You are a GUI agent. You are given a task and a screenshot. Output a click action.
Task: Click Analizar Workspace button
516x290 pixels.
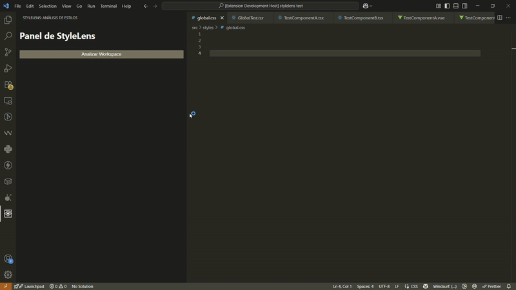pyautogui.click(x=101, y=54)
